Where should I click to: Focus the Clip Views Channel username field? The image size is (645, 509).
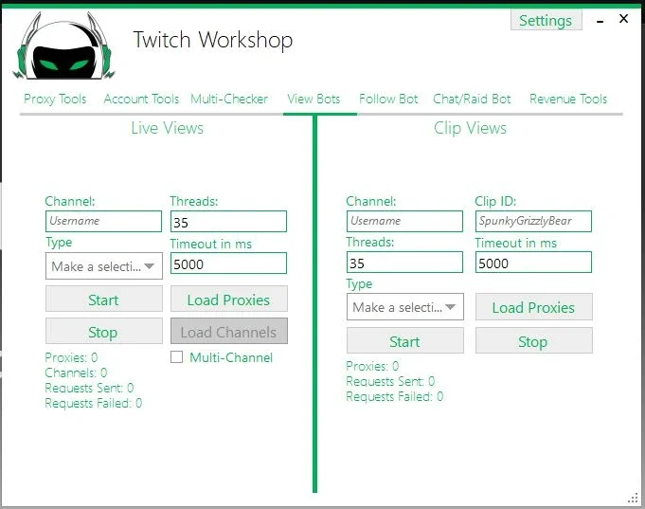[404, 221]
